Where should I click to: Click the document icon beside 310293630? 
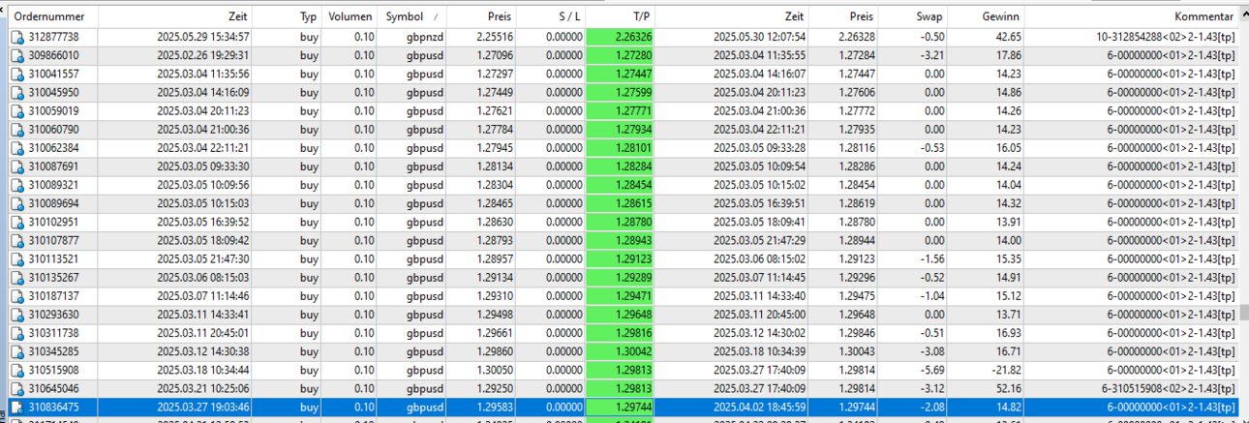[17, 315]
